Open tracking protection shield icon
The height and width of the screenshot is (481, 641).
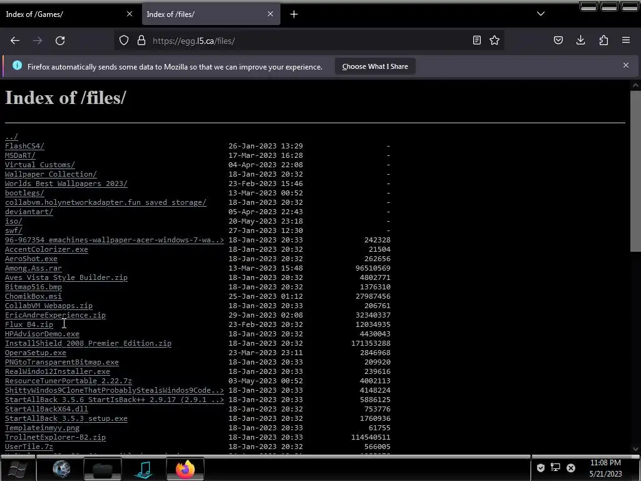pos(124,41)
